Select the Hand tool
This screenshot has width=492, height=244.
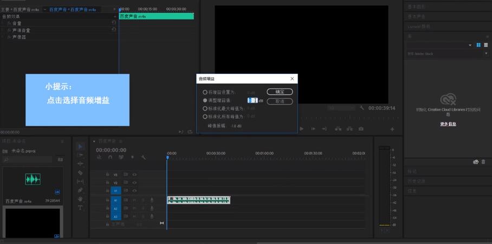coord(80,199)
